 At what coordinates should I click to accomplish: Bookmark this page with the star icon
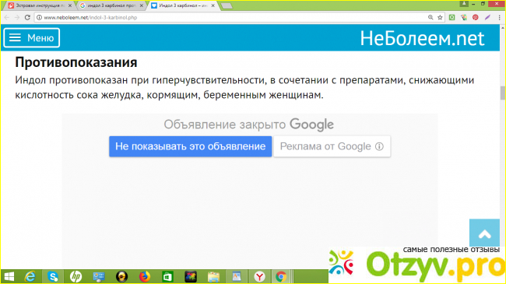(440, 17)
